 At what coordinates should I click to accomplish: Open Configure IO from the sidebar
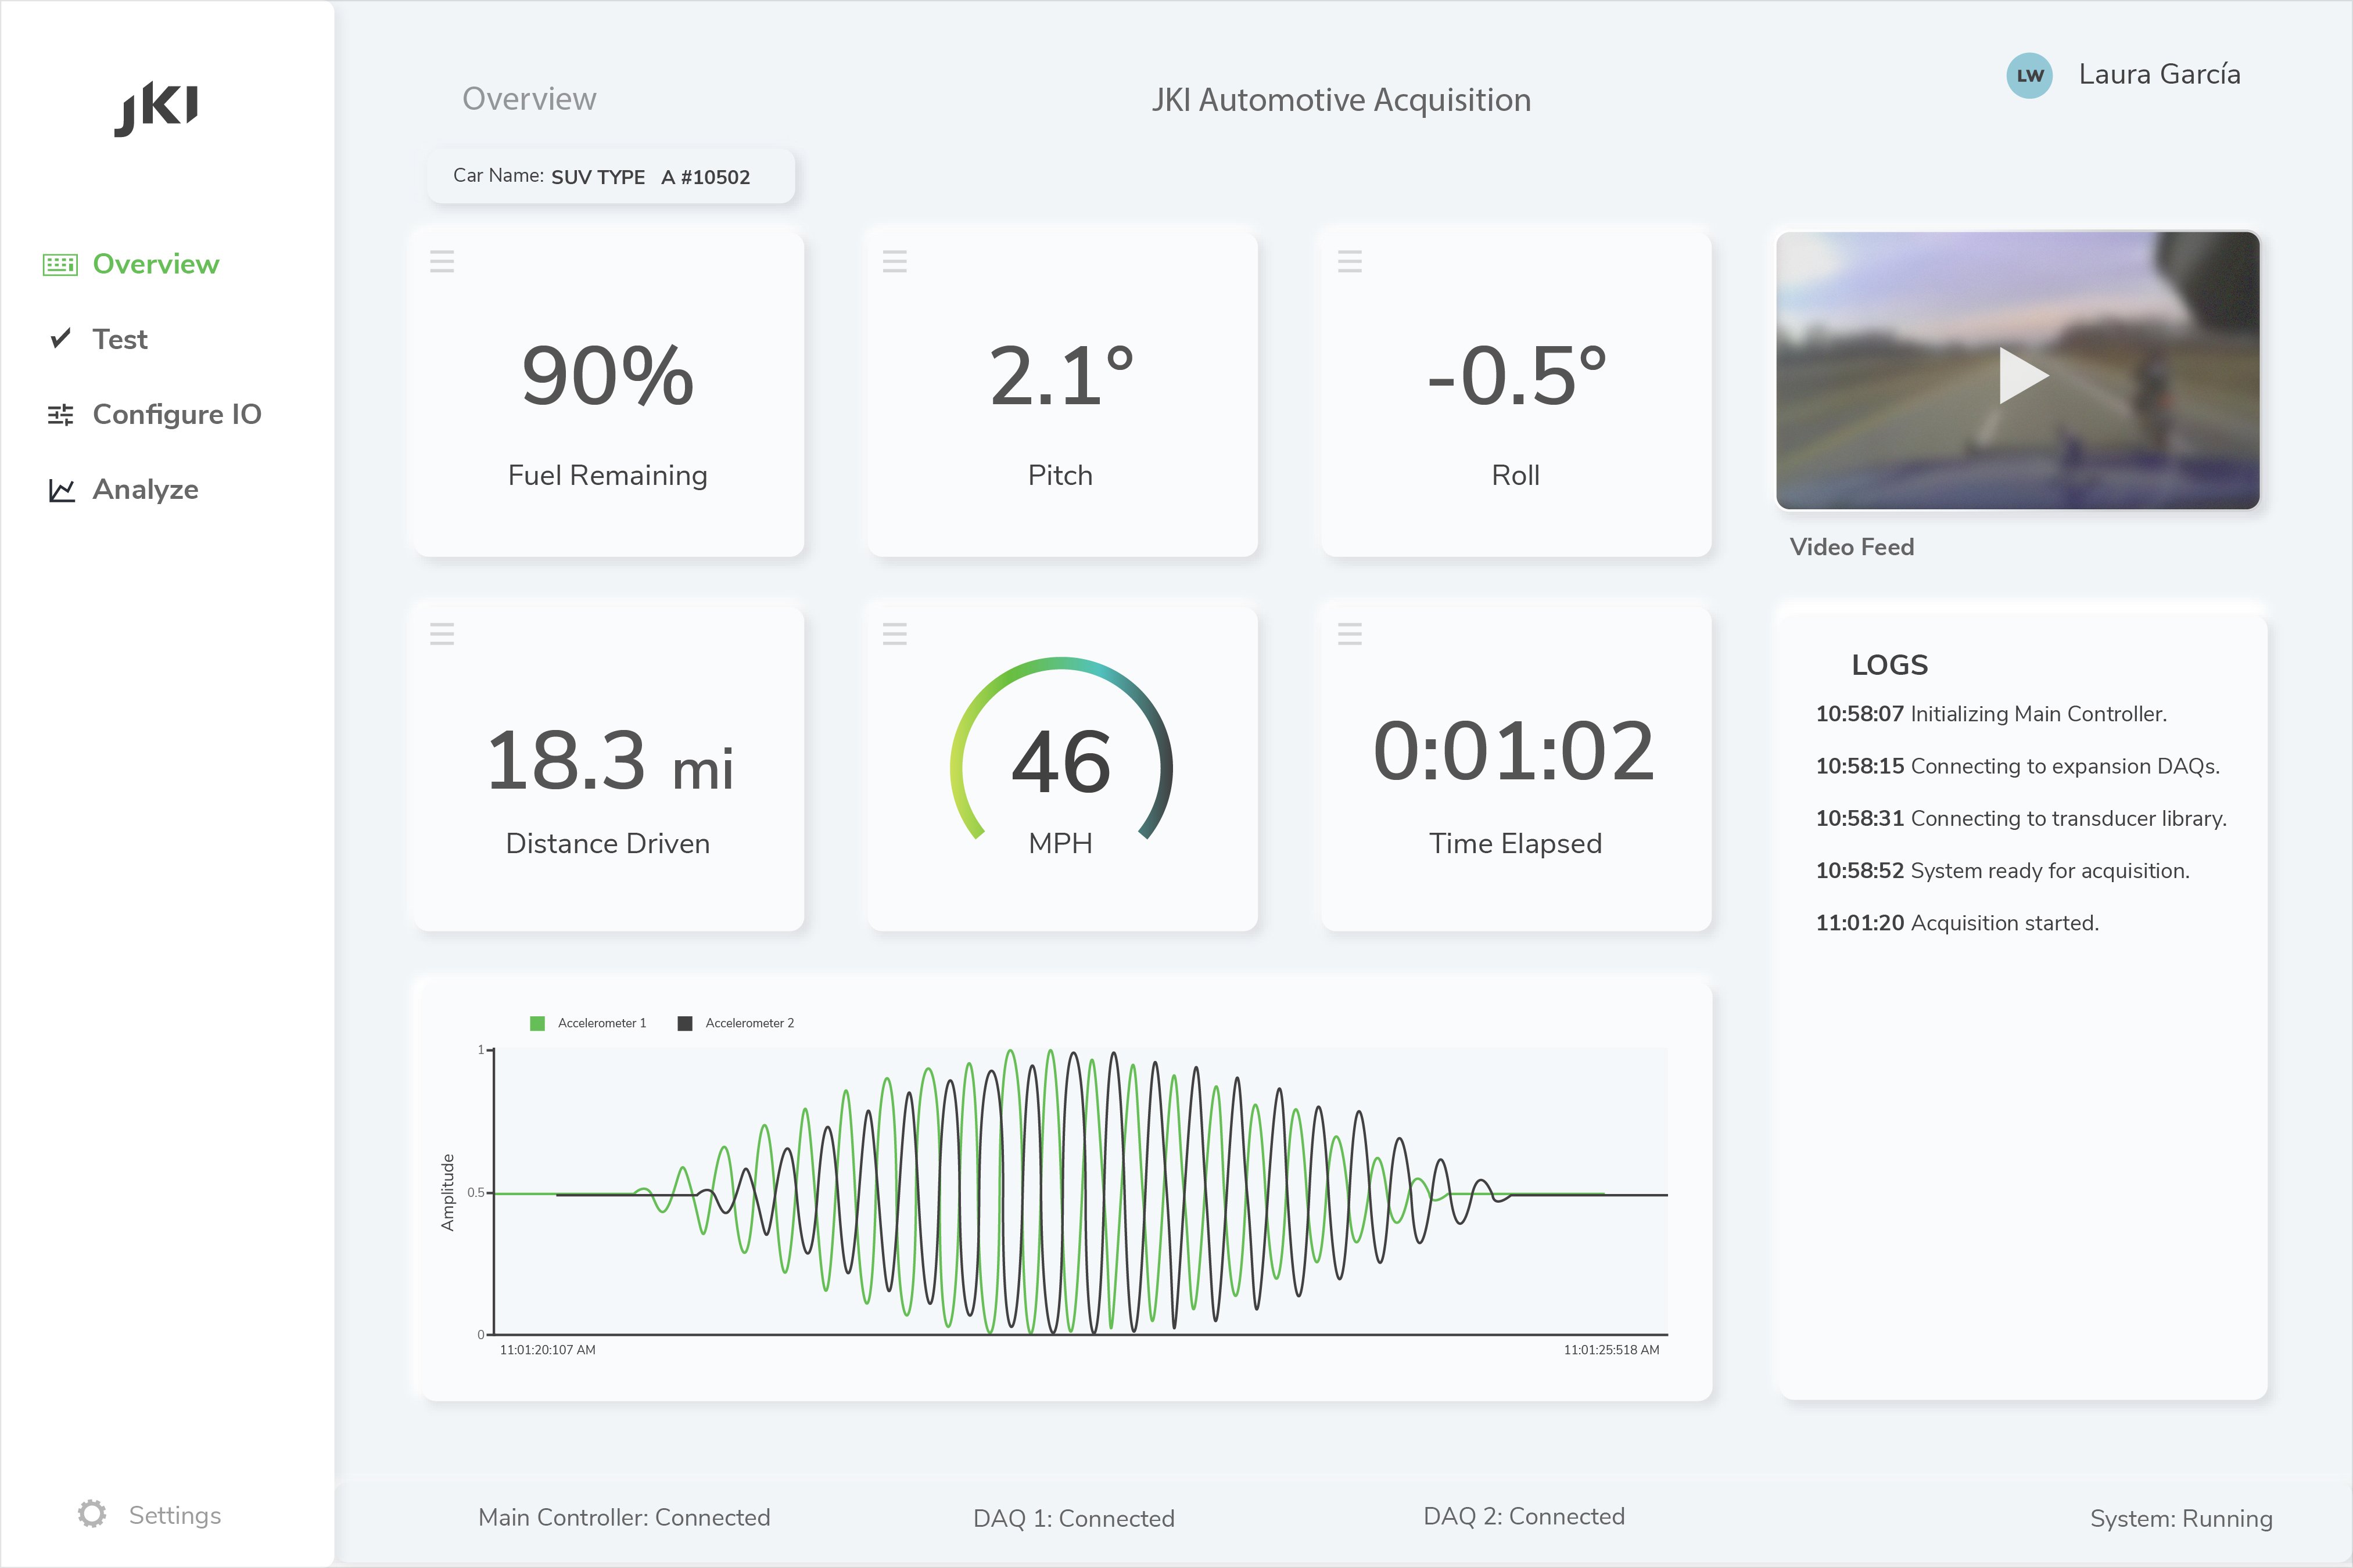pyautogui.click(x=177, y=414)
